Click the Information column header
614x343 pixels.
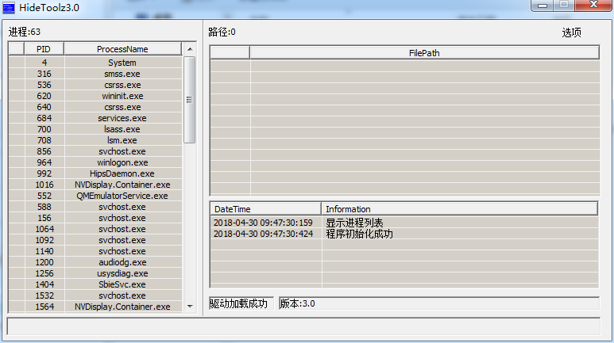click(459, 209)
